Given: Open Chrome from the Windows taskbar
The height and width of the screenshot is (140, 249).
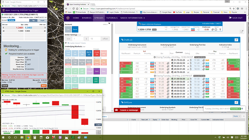Looking at the screenshot, I should (x=28, y=137).
